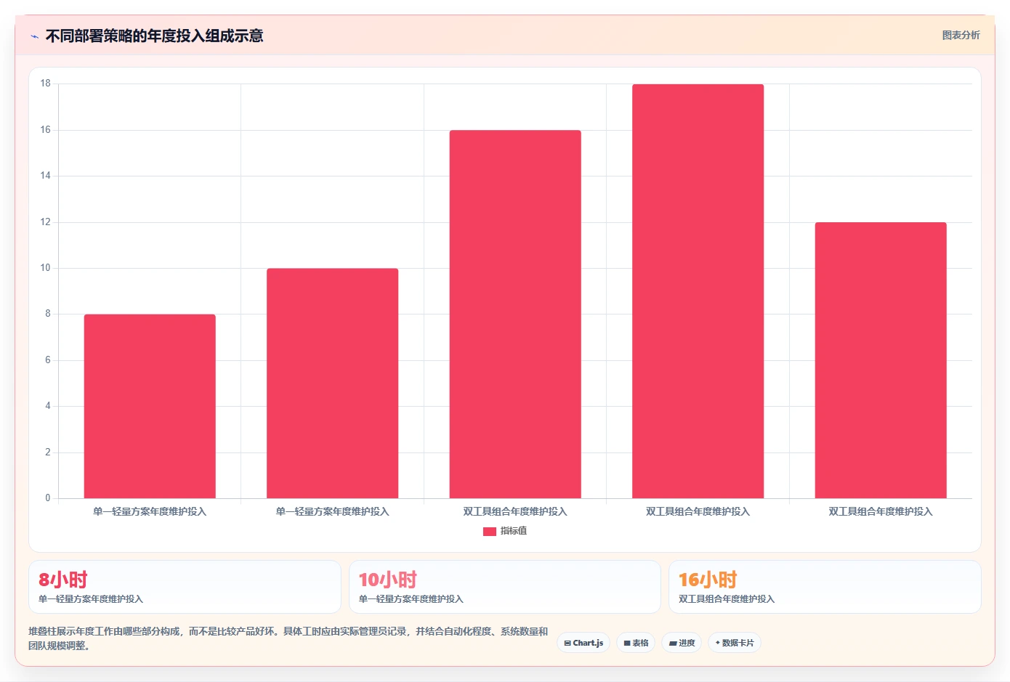Click the 进度 tag
Image resolution: width=1010 pixels, height=682 pixels.
(682, 643)
